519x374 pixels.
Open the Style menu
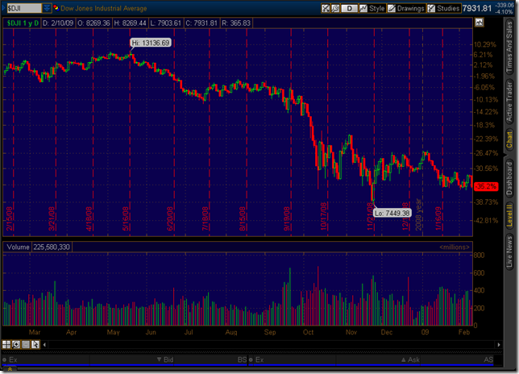point(372,8)
